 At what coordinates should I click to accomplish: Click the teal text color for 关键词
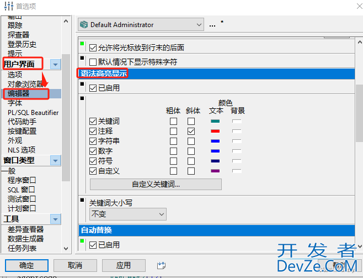click(x=215, y=121)
